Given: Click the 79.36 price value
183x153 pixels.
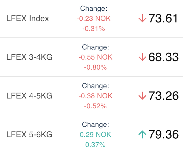Looking at the screenshot, I should tap(163, 134).
